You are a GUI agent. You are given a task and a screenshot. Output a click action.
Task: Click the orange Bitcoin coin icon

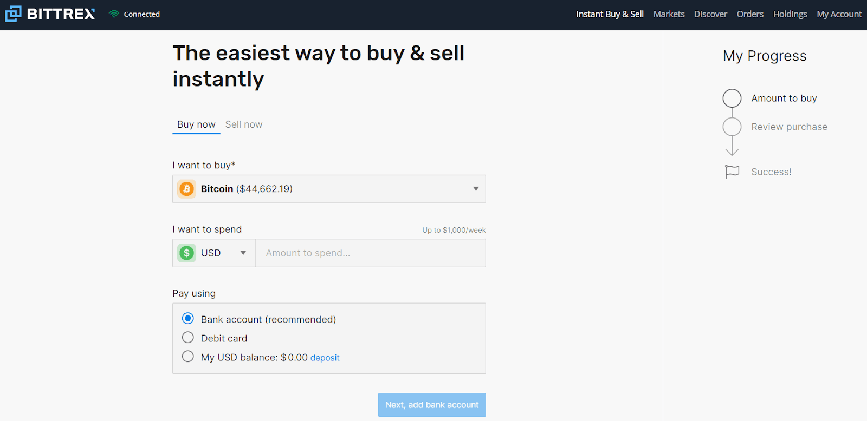point(187,189)
